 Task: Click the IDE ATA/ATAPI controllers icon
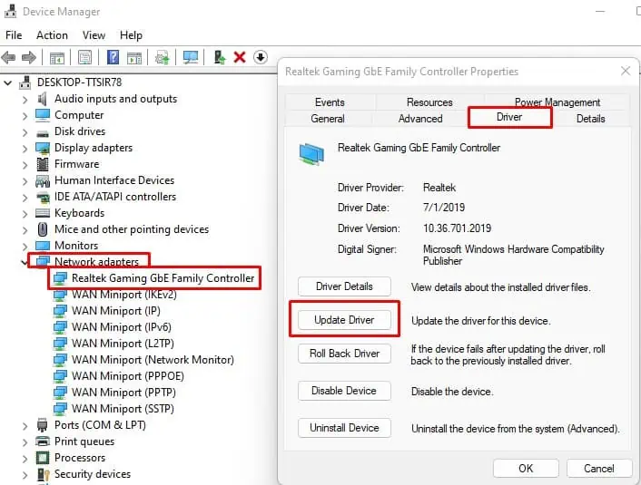click(x=43, y=197)
